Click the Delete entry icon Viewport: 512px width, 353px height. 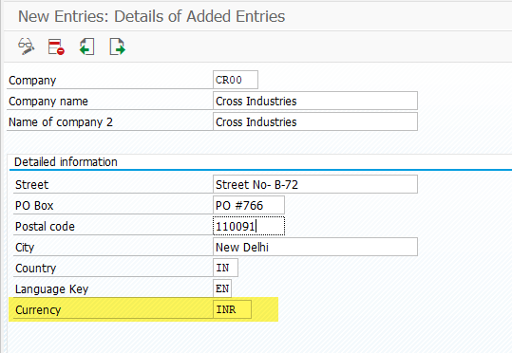tap(56, 46)
